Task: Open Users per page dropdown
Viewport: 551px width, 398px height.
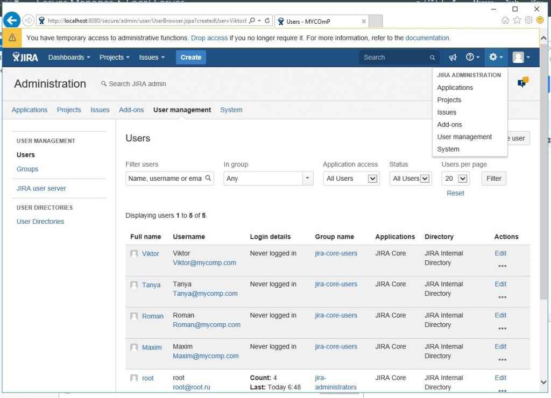Action: pos(455,179)
